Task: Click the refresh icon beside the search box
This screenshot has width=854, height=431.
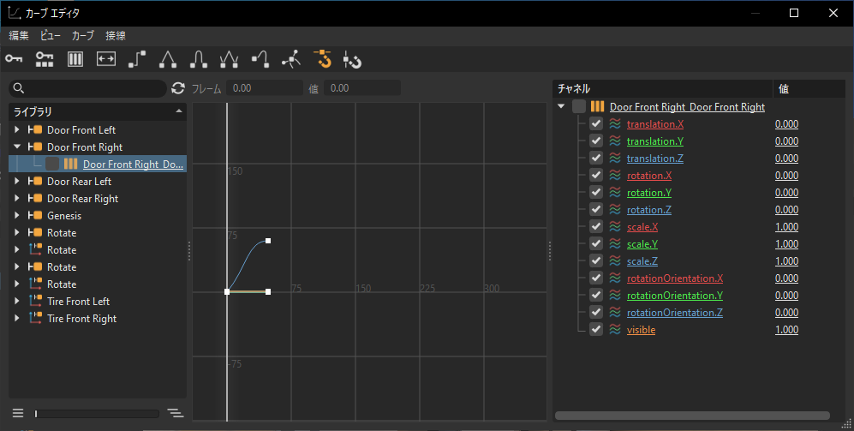Action: pyautogui.click(x=178, y=87)
